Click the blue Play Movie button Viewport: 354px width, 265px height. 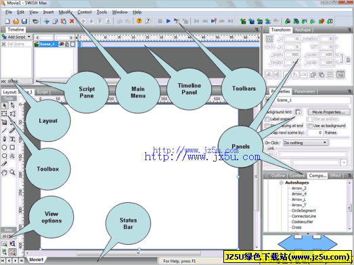click(168, 21)
